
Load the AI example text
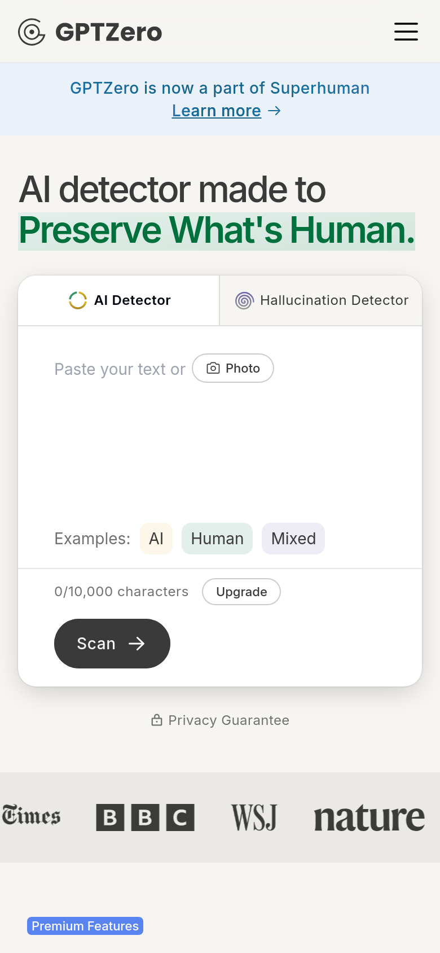(x=156, y=539)
